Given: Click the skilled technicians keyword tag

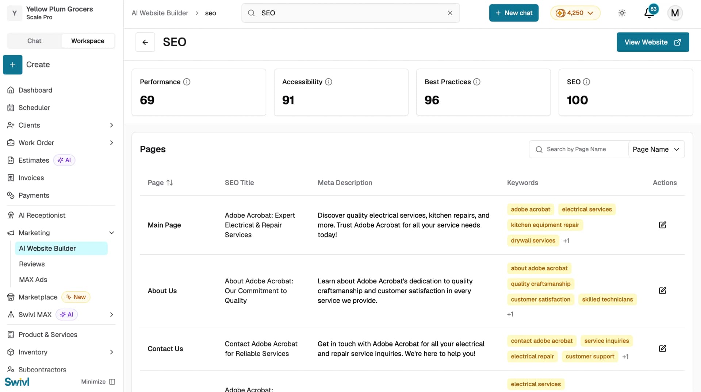Looking at the screenshot, I should [607, 300].
